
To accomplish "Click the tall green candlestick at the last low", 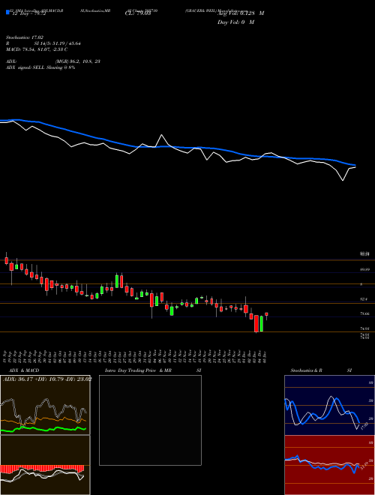I will tap(261, 323).
